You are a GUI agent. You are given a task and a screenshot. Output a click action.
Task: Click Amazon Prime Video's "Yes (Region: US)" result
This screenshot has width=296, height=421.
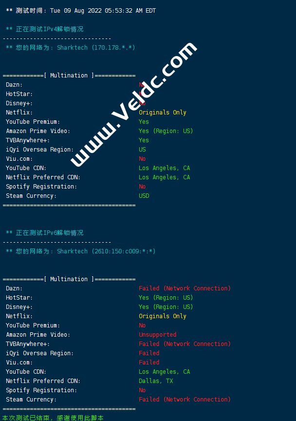(x=166, y=131)
